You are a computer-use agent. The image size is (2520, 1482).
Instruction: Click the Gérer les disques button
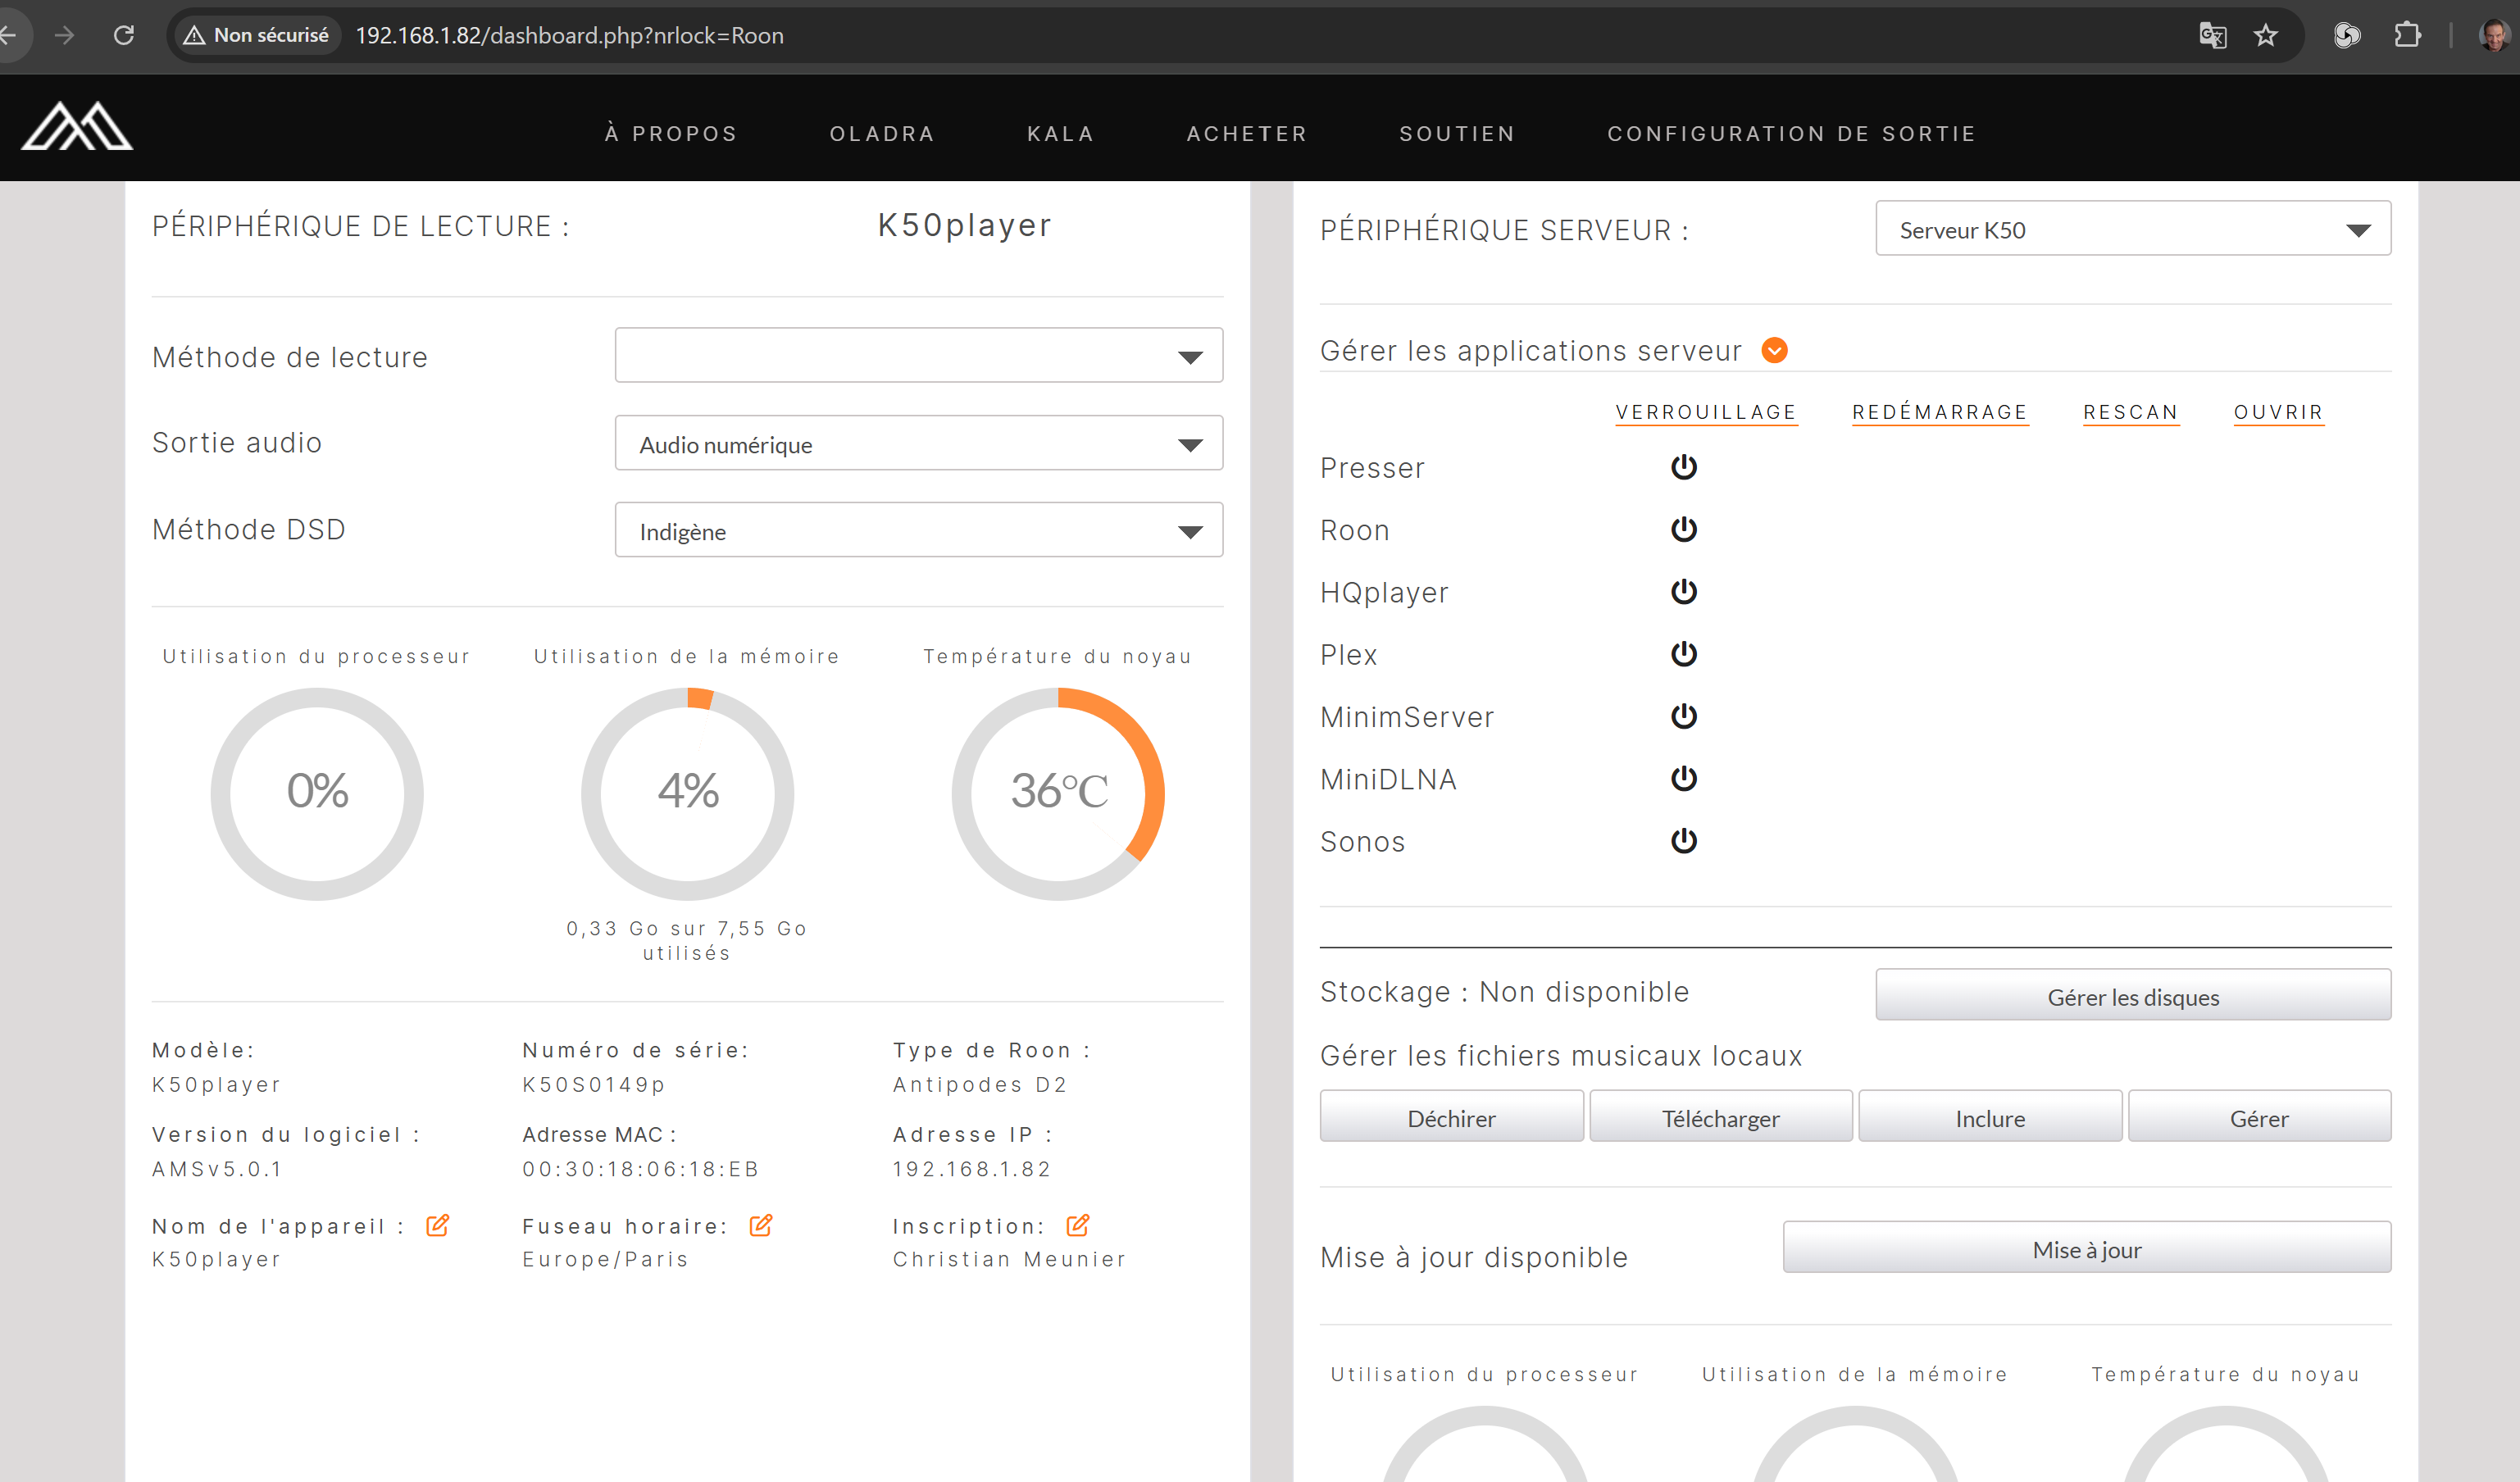click(x=2132, y=995)
